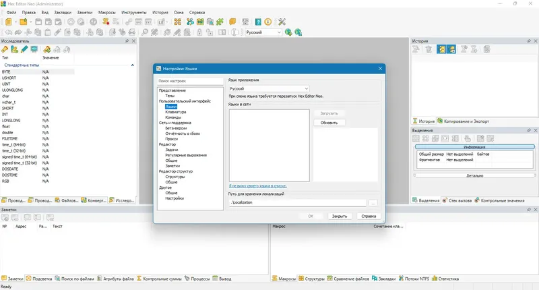Image resolution: width=539 pixels, height=290 pixels.
Task: Open dropdown arrow next to LE icon
Action: [x=167, y=22]
